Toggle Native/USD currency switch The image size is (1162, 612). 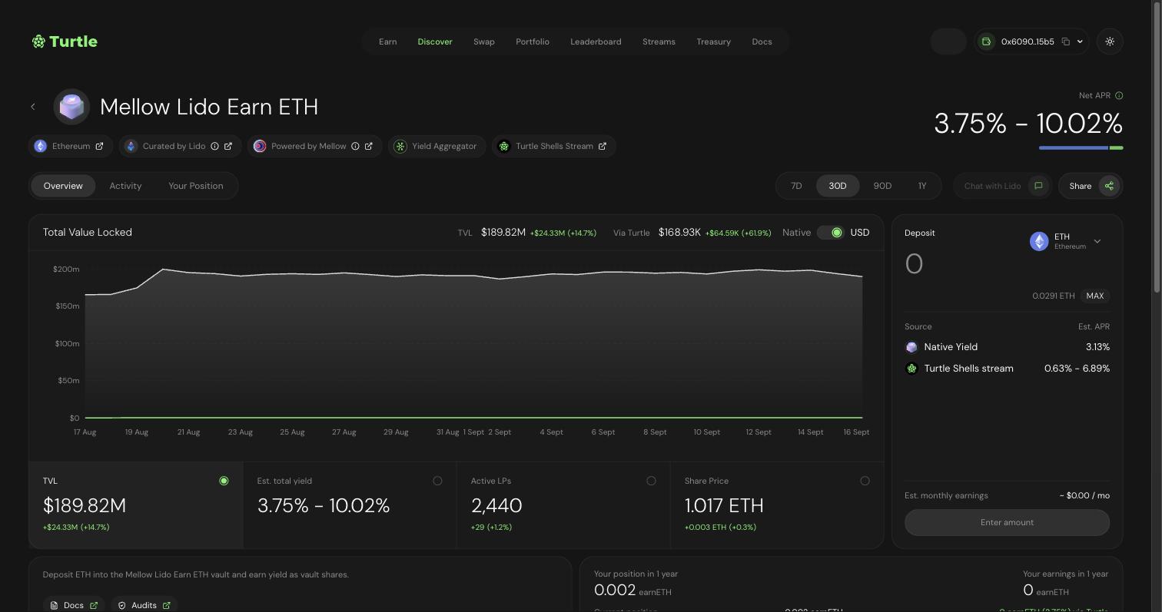click(x=831, y=233)
